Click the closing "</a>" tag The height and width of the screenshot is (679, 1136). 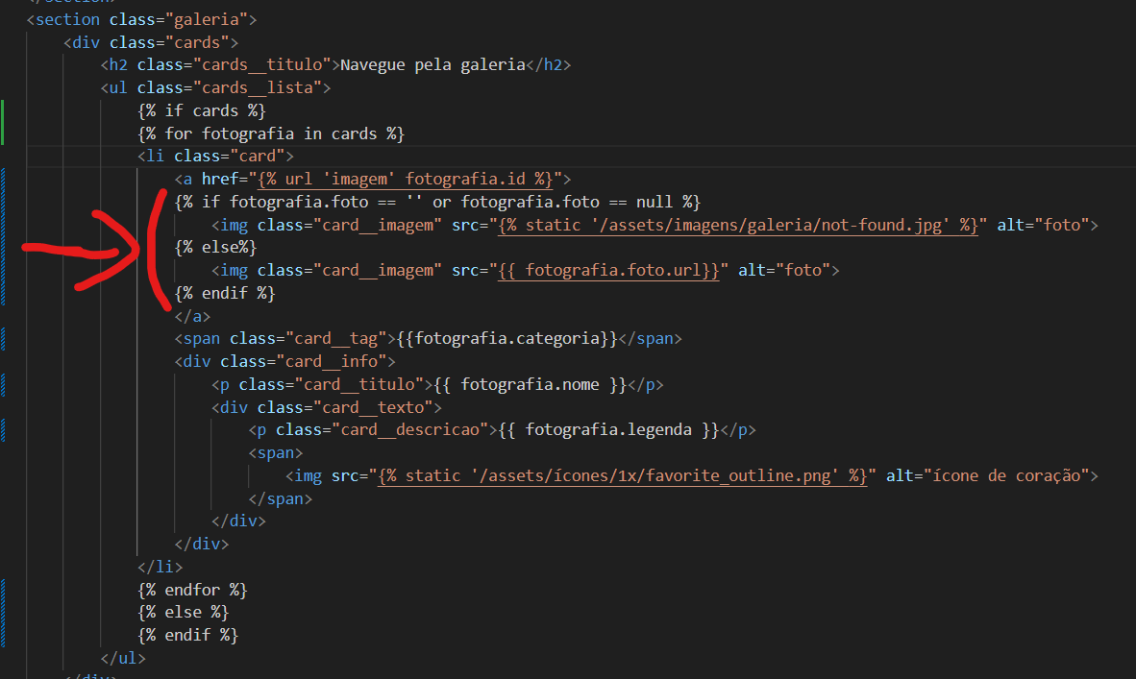(x=192, y=316)
